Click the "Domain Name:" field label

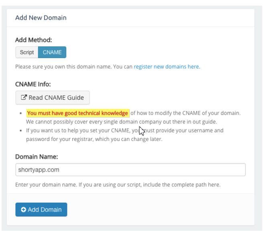37,157
